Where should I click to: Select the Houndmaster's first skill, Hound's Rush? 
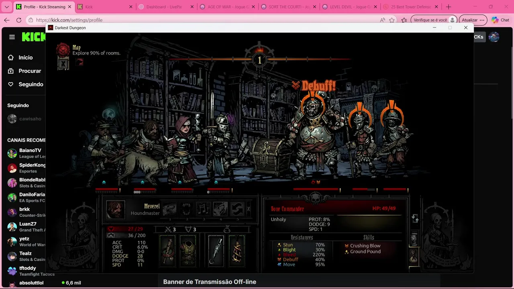pos(169,209)
